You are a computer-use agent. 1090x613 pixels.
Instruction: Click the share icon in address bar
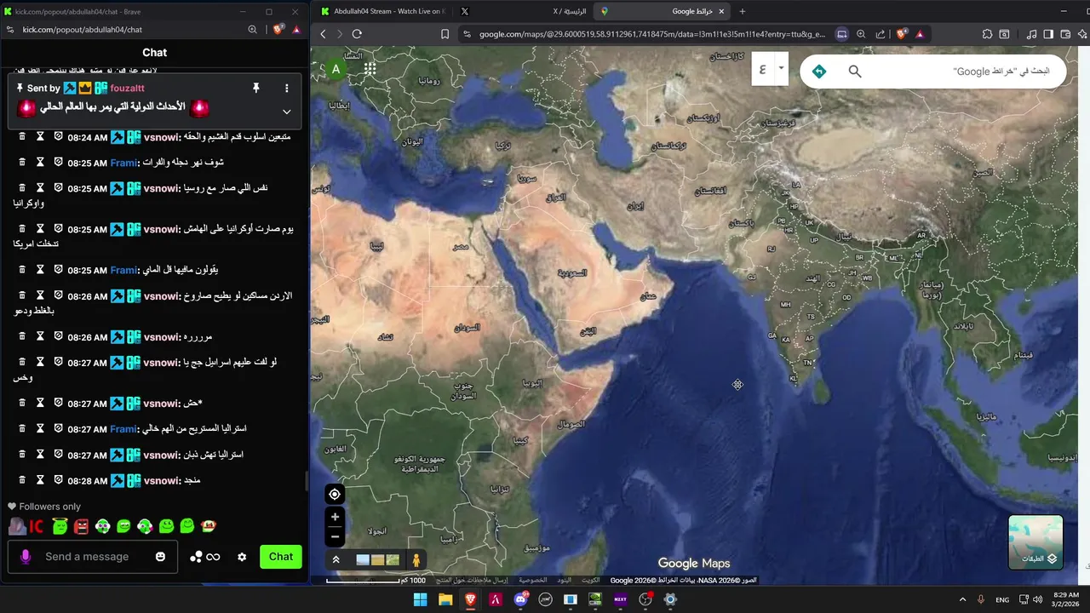(x=881, y=34)
